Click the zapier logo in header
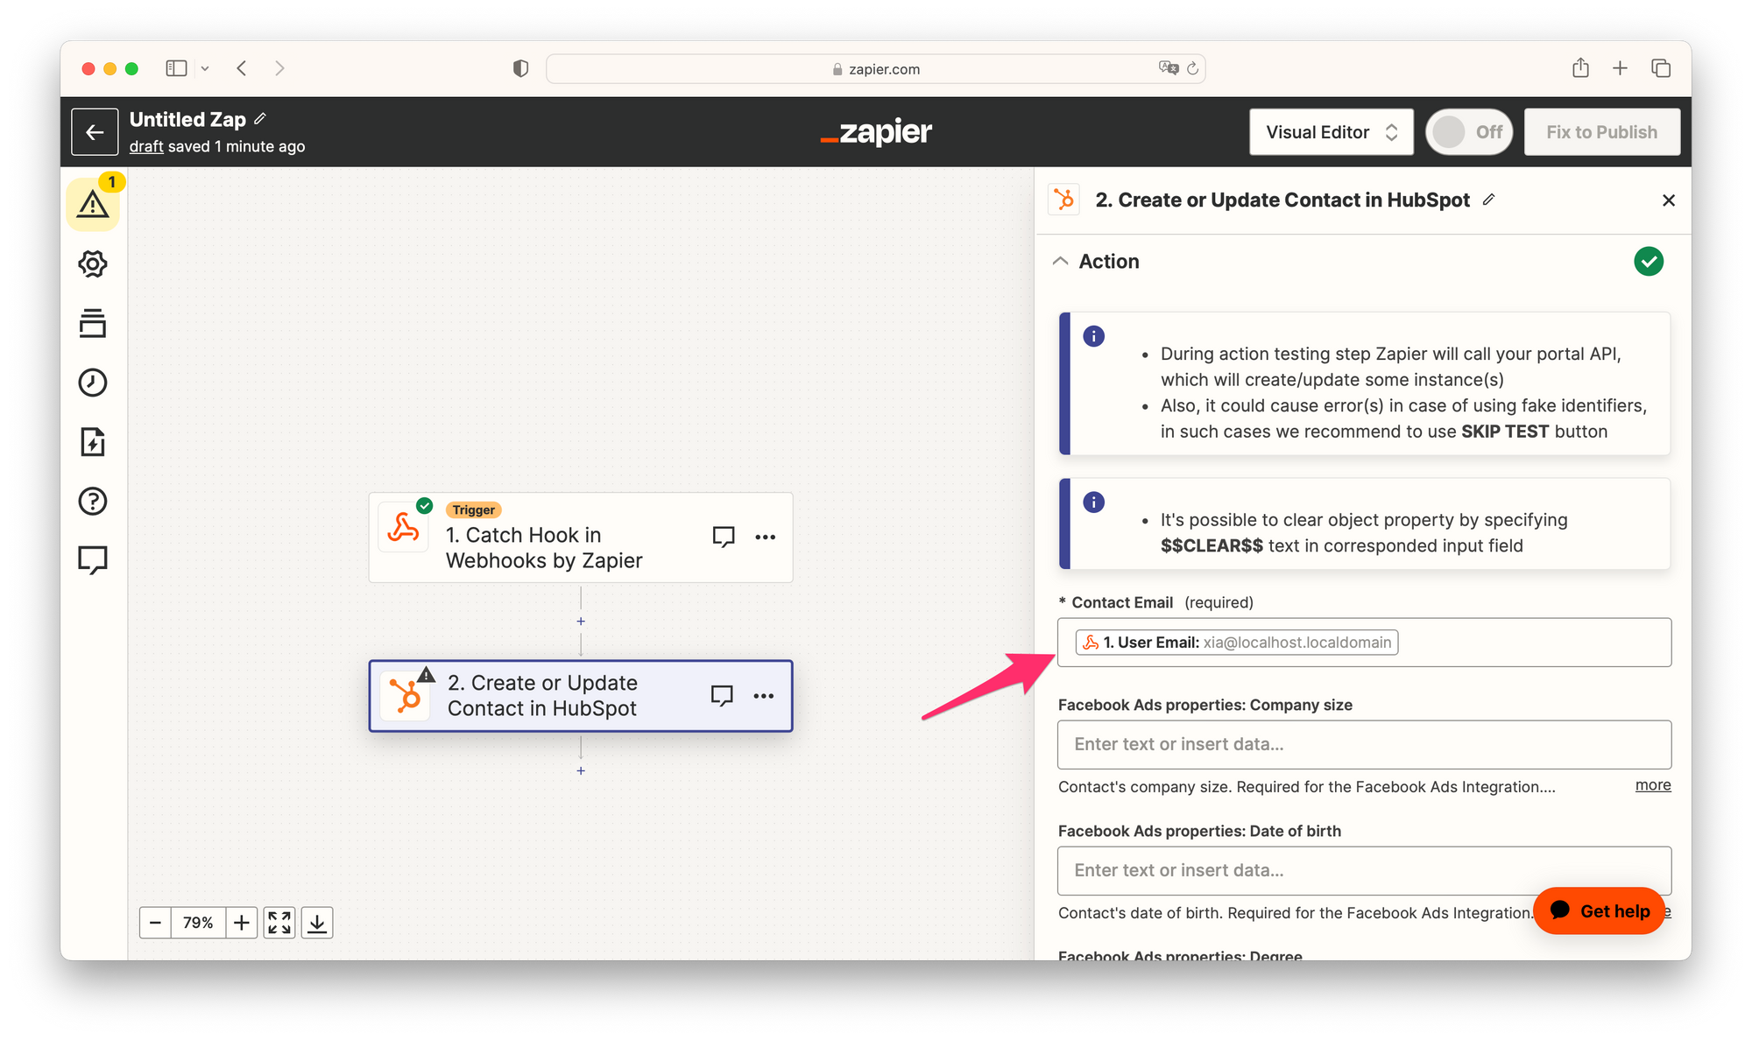 [x=876, y=132]
